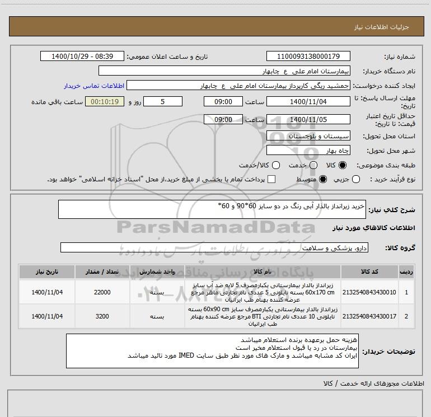The image size is (431, 417).
Task: Click جزئیات اطلاعات نیاز header title
Action: tap(381, 27)
